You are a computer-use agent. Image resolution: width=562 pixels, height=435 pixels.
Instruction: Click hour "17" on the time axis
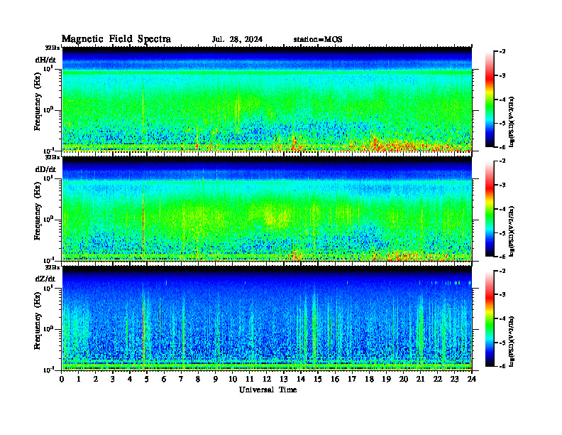[353, 379]
